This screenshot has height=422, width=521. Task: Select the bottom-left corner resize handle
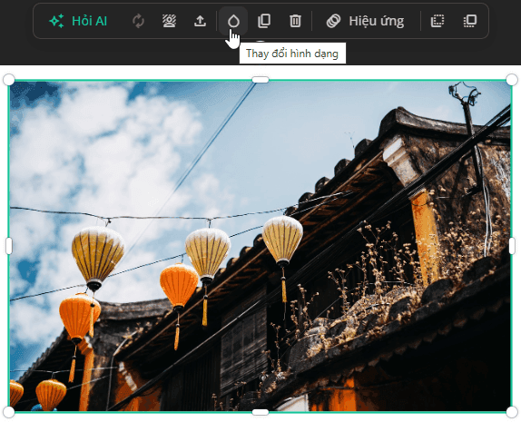[x=9, y=412]
